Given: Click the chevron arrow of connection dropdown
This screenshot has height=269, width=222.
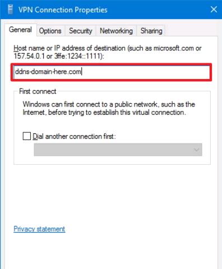Looking at the screenshot, I should (x=196, y=150).
